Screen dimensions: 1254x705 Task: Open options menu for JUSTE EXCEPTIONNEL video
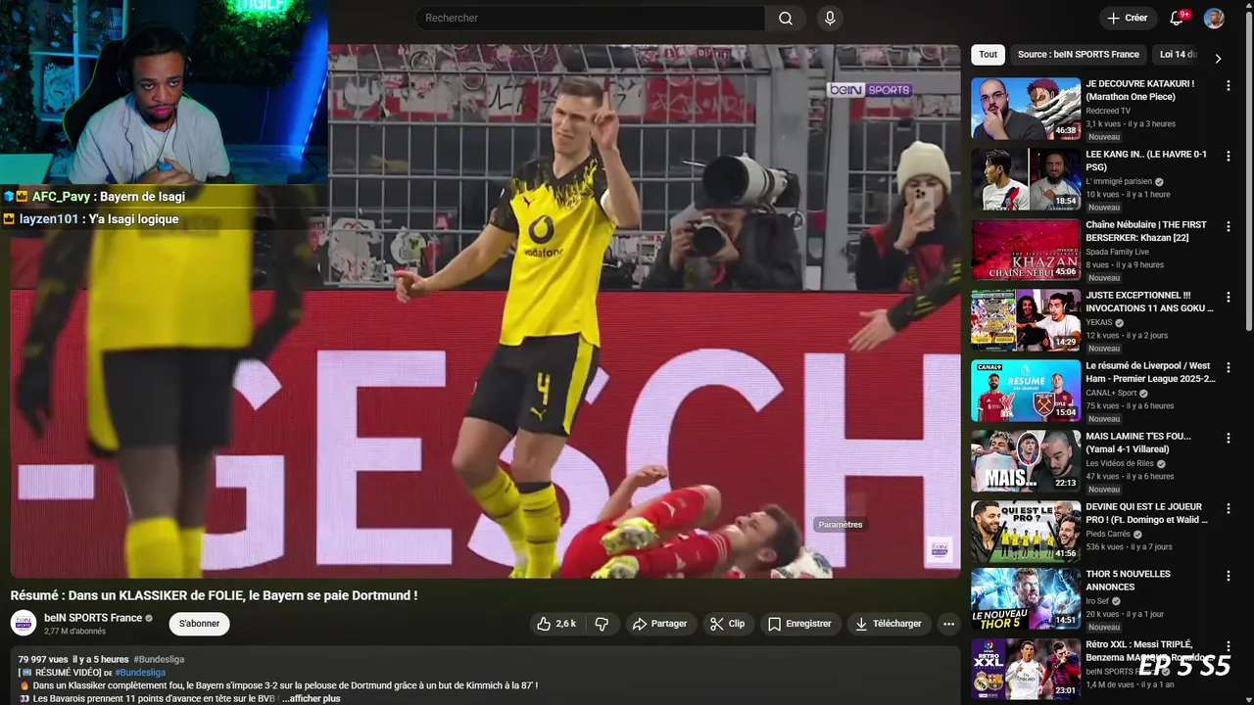tap(1228, 297)
